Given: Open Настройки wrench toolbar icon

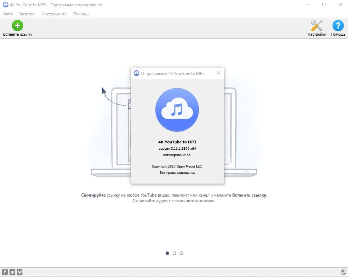Looking at the screenshot, I should point(317,26).
